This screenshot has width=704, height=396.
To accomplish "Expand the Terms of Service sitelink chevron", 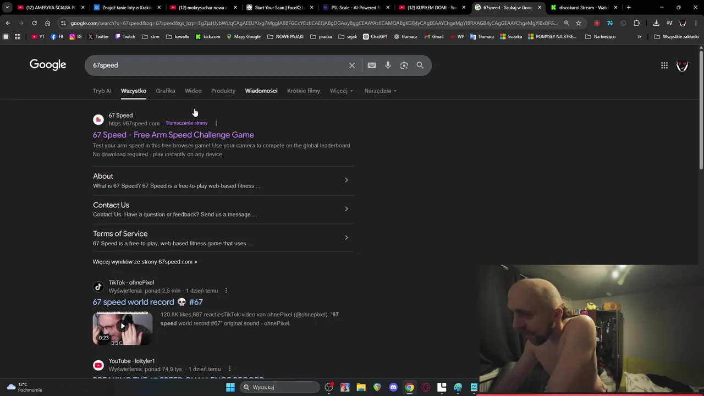I will [346, 238].
